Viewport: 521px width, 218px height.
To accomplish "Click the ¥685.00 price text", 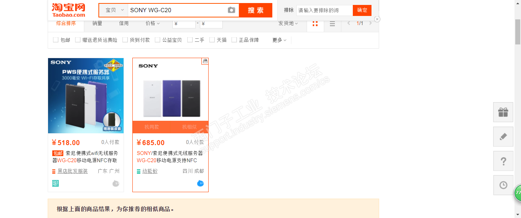I will click(x=151, y=143).
